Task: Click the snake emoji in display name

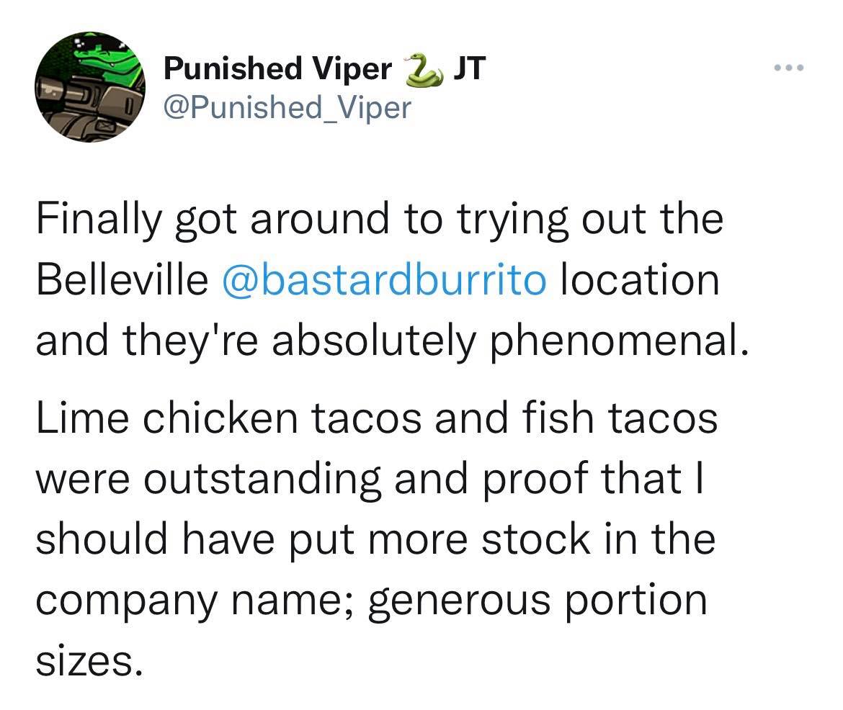Action: 423,70
